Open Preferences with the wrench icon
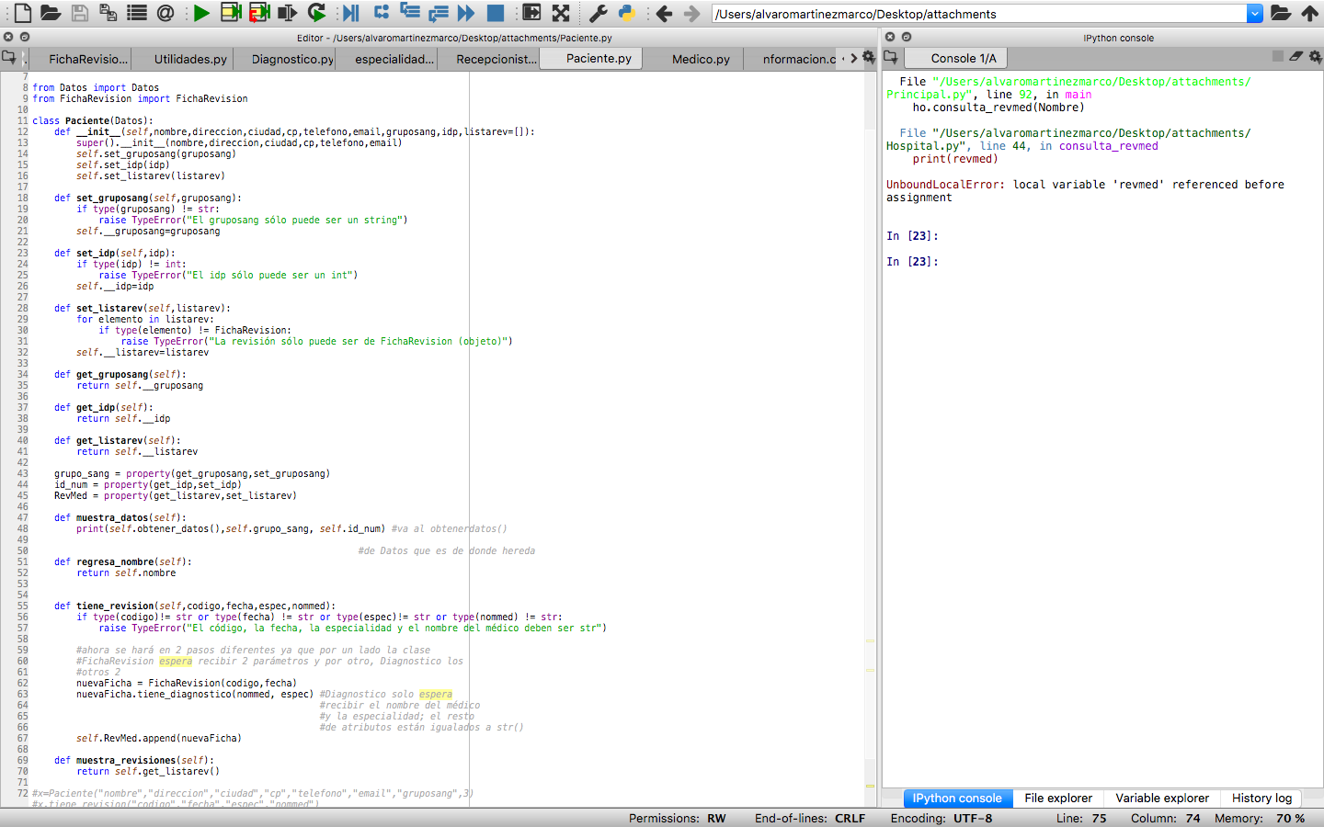Image resolution: width=1324 pixels, height=827 pixels. click(x=598, y=13)
